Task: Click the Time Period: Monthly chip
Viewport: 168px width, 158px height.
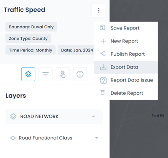Action: coord(31,50)
